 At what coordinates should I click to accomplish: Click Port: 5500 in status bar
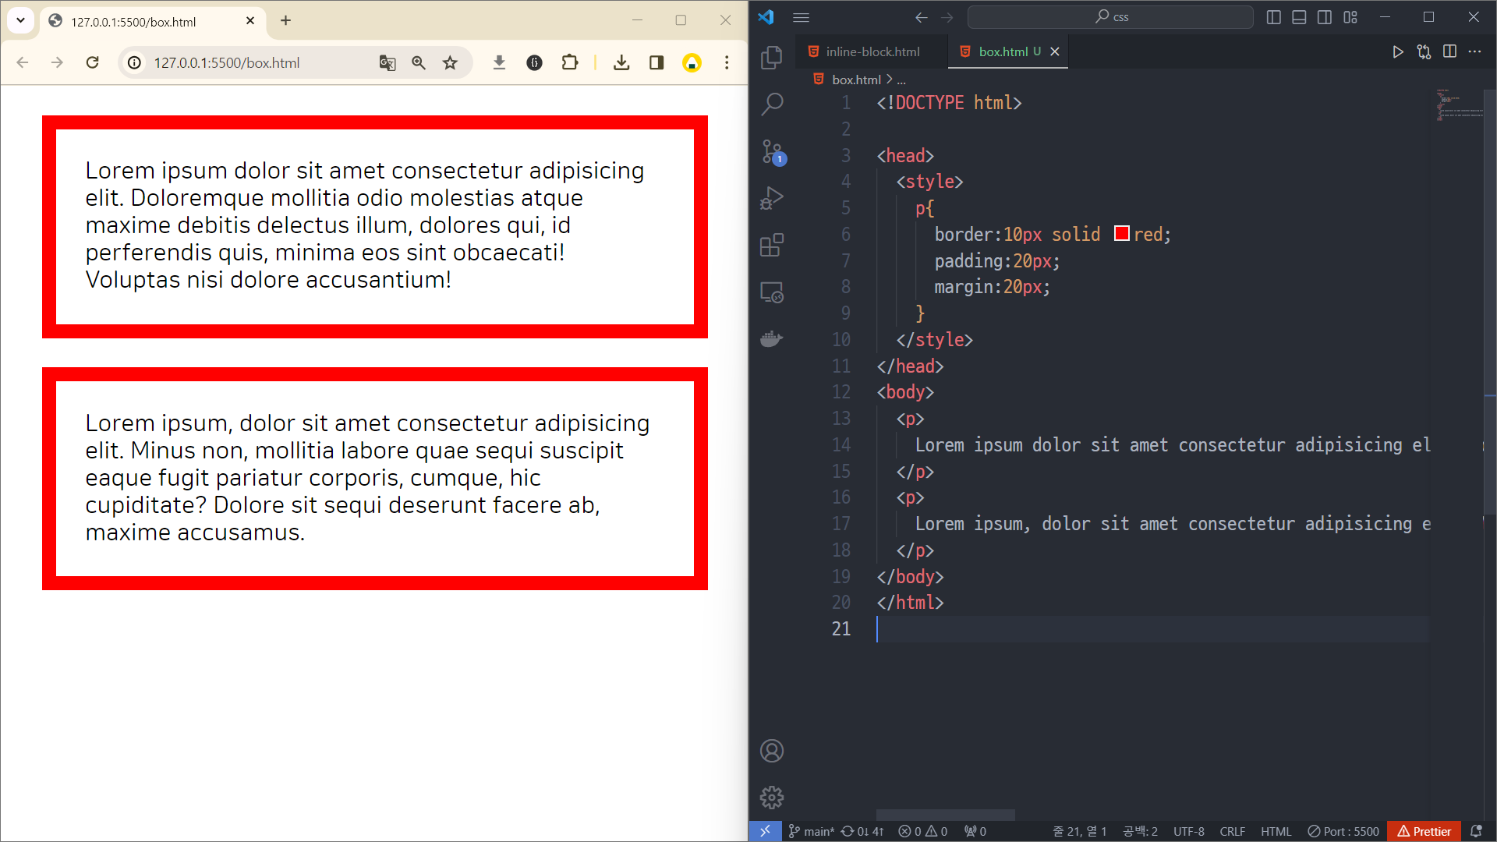click(1343, 831)
